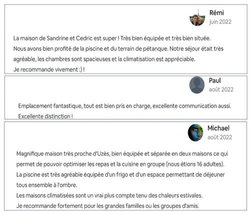Click the 'Excellente distinction !' text

(45, 116)
